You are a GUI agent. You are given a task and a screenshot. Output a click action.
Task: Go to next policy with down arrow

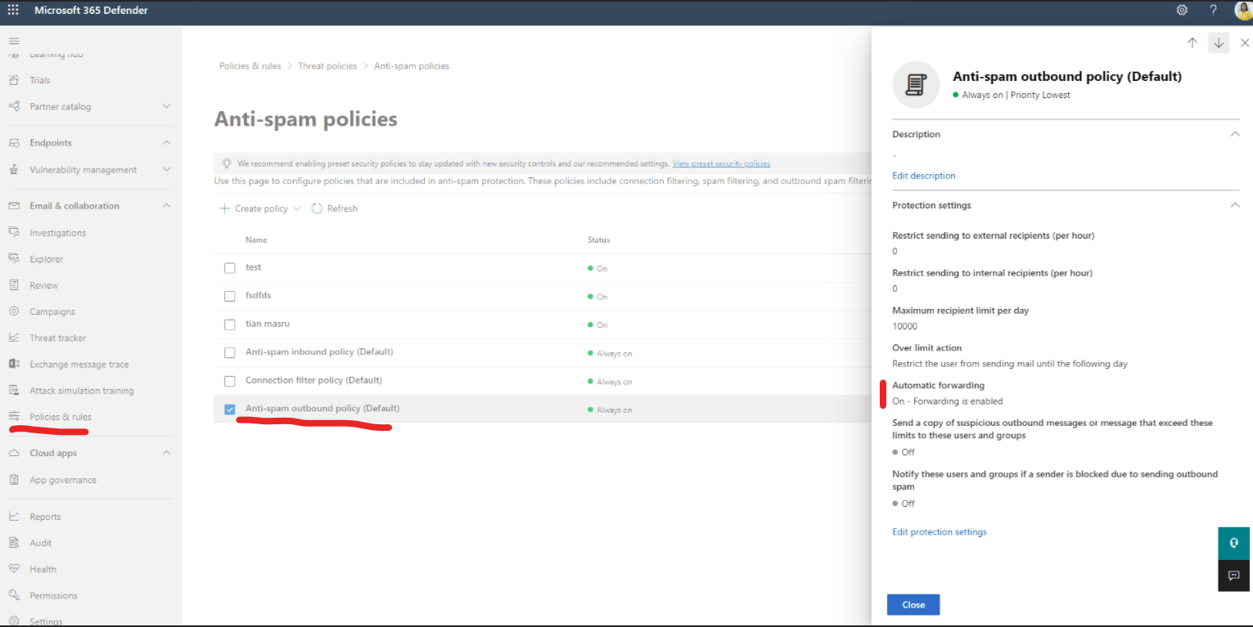[x=1219, y=43]
